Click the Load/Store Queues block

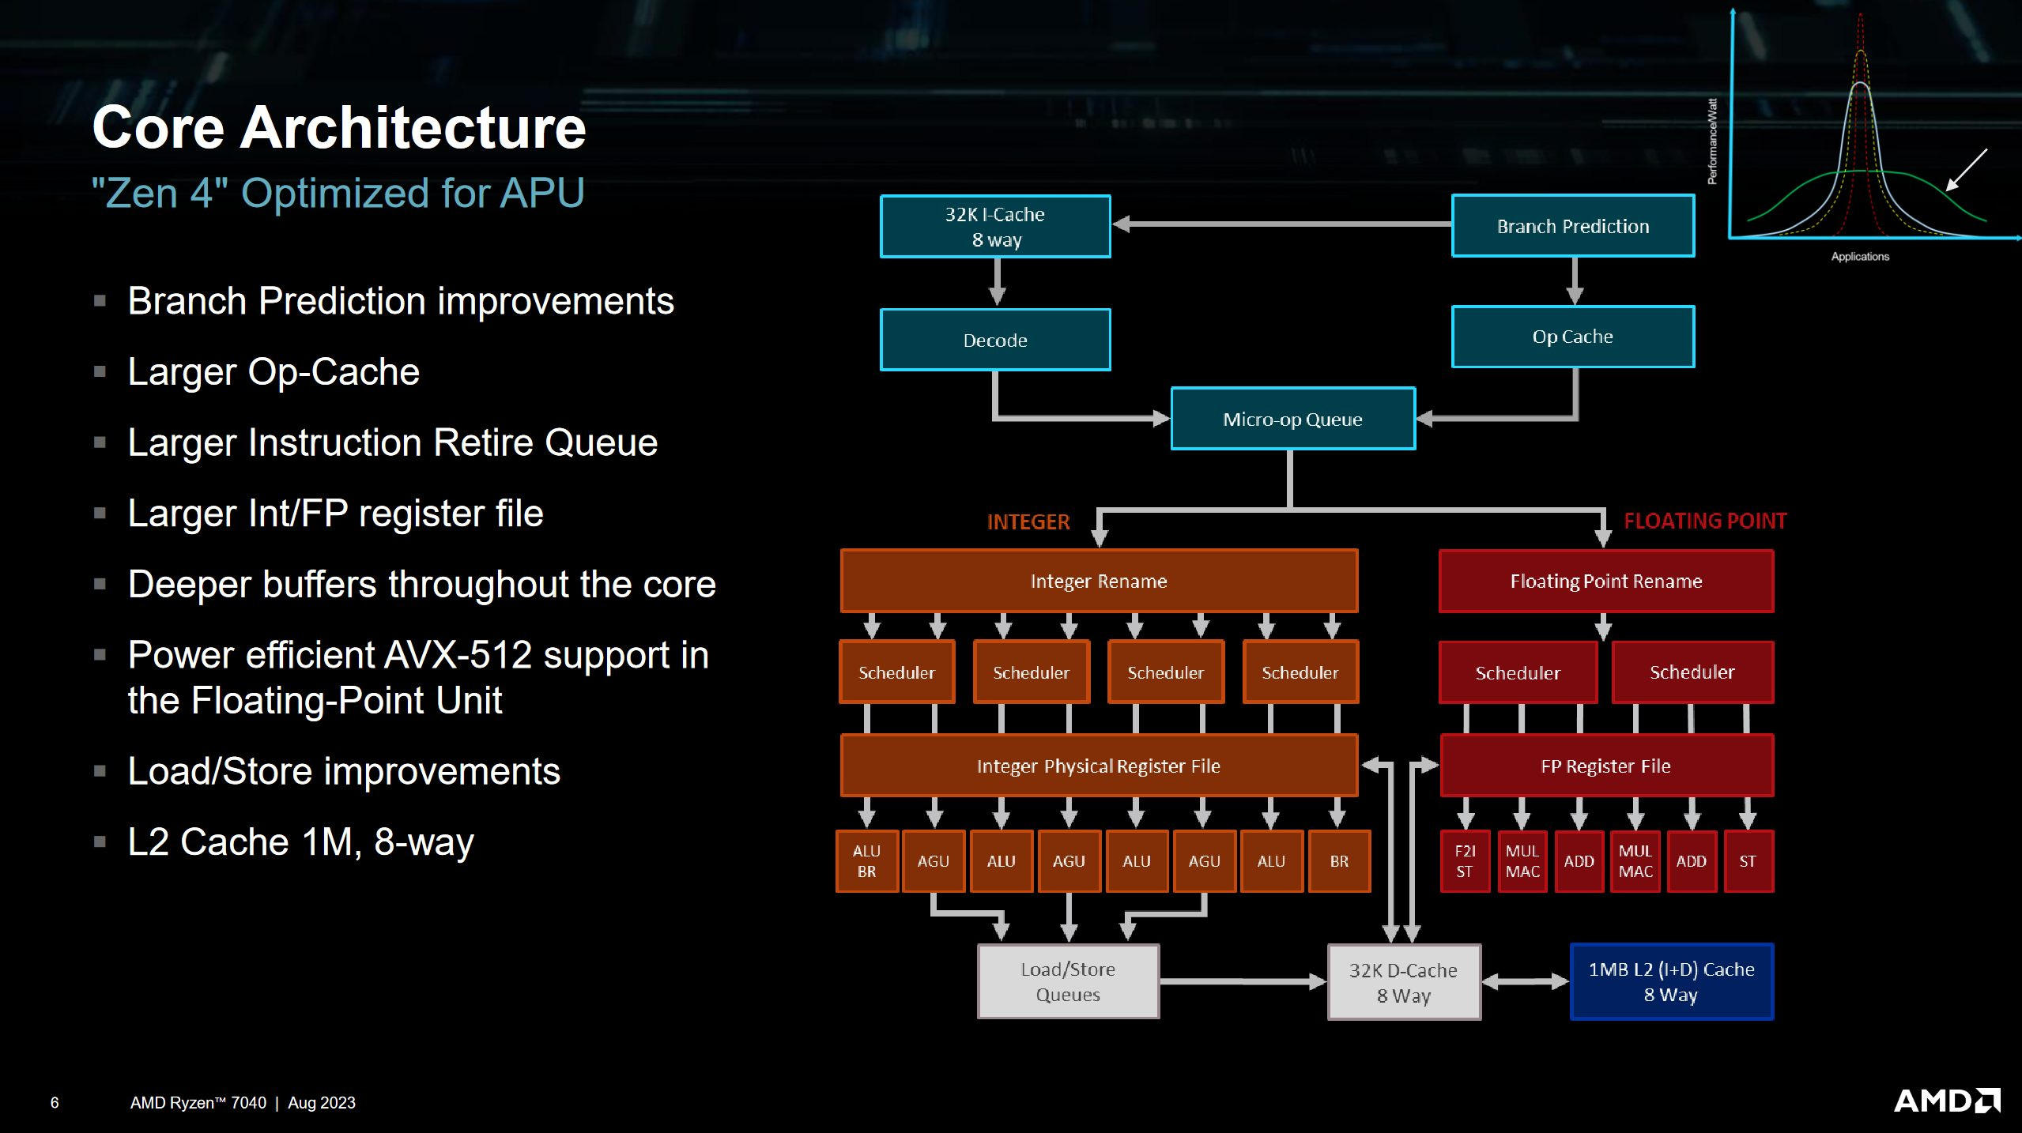(1068, 981)
